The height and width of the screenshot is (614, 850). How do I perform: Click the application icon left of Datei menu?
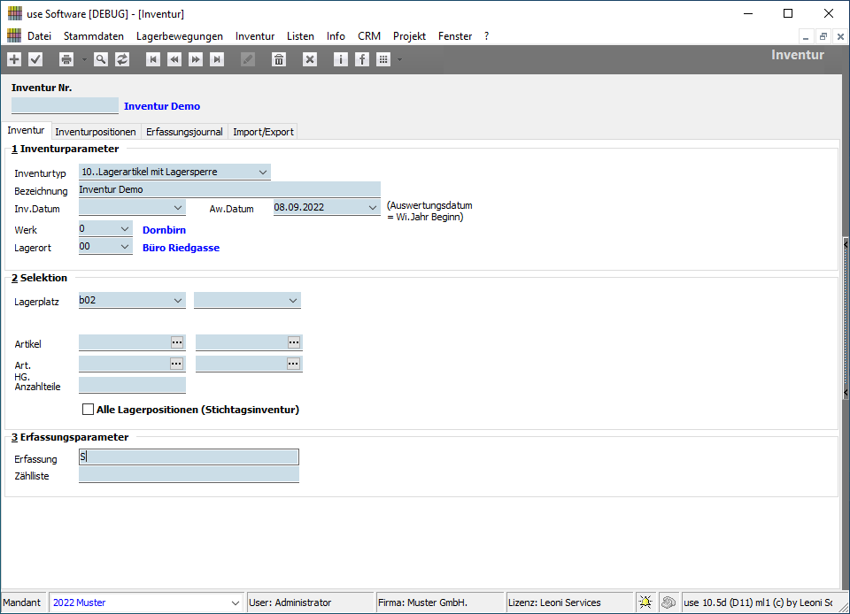pos(14,35)
